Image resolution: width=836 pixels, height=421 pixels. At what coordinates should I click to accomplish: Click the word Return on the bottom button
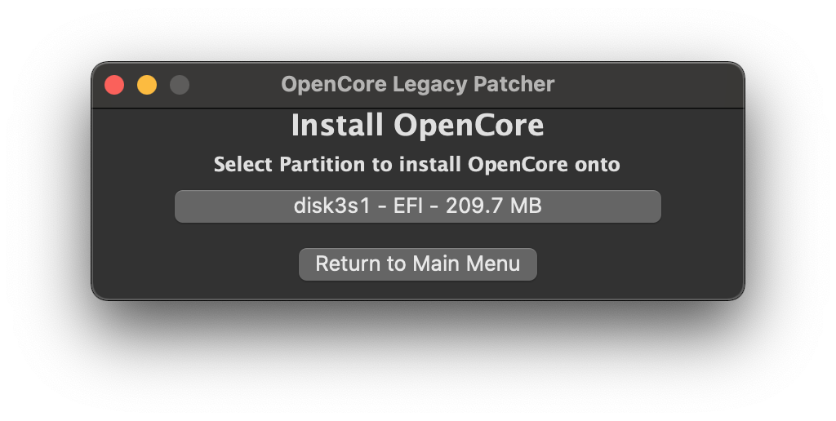pyautogui.click(x=349, y=264)
